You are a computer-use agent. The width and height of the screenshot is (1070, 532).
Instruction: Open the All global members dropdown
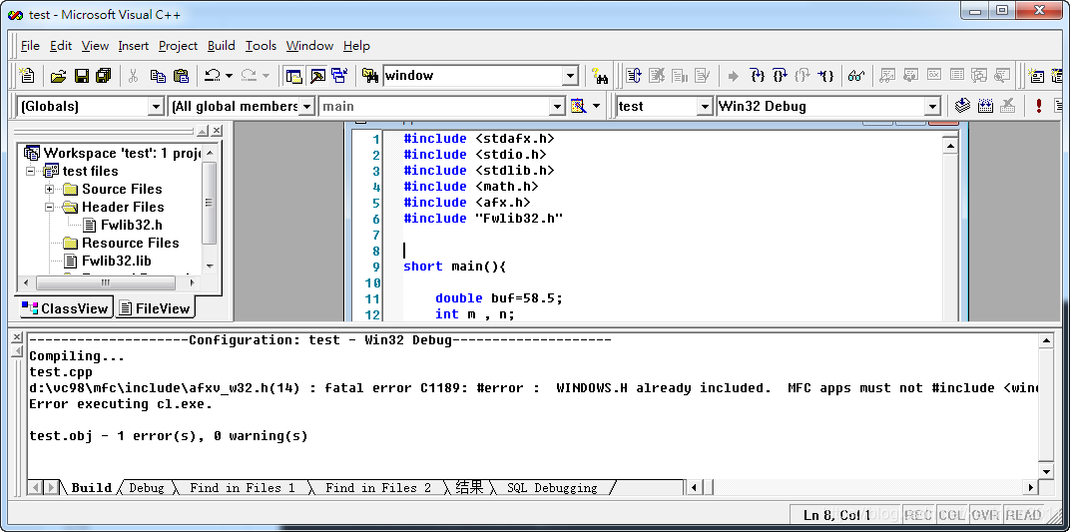[x=306, y=107]
